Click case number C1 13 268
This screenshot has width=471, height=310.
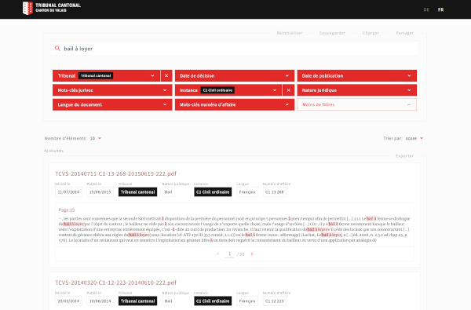pos(275,192)
